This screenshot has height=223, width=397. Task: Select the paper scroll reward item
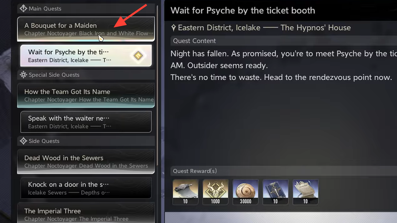pyautogui.click(x=306, y=192)
